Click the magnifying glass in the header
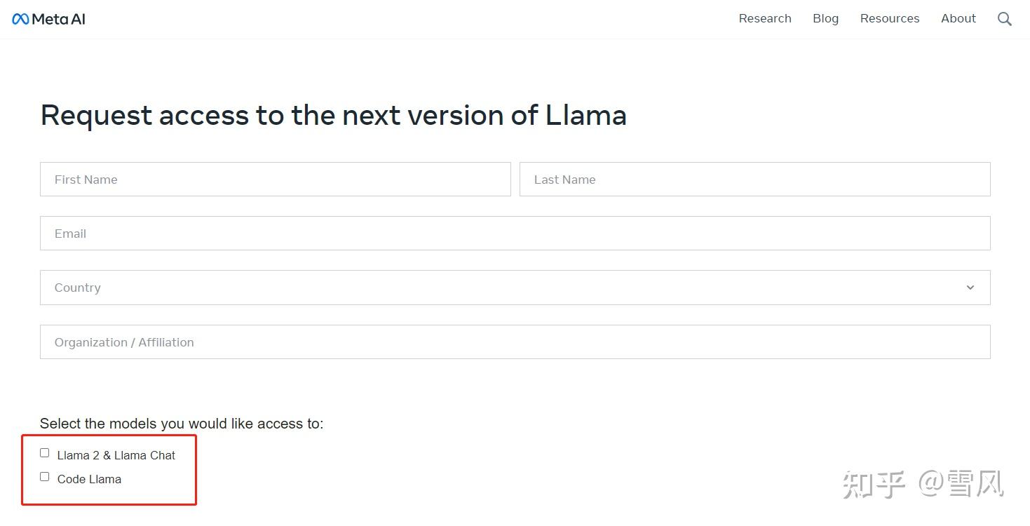 click(1005, 19)
